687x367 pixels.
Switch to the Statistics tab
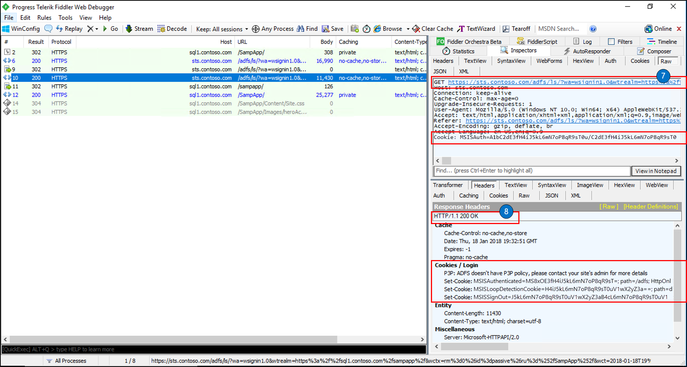point(458,51)
